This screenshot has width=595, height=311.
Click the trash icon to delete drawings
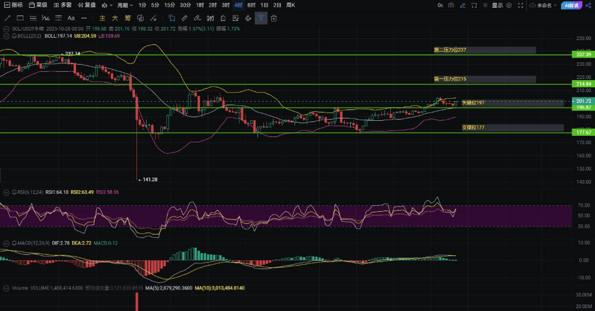click(274, 18)
